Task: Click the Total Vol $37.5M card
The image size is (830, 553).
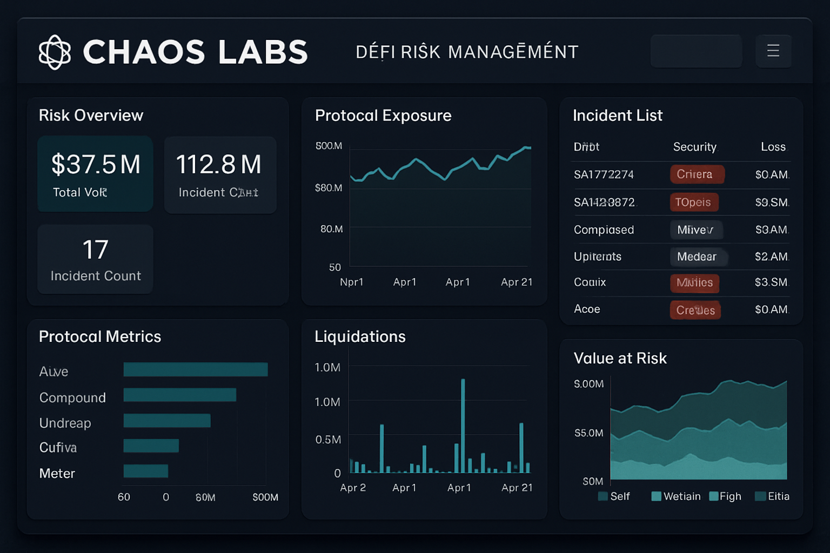Action: point(95,173)
